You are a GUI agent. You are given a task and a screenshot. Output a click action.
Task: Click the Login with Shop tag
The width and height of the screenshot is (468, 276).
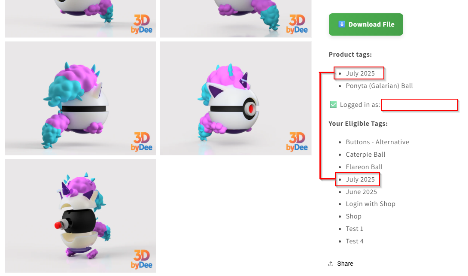point(371,204)
